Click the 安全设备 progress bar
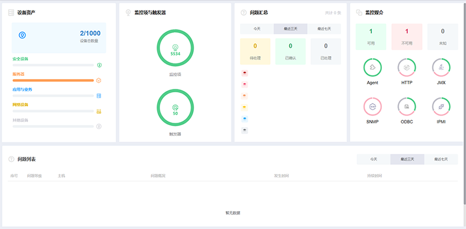Viewport: 466px width, 229px height. 53,65
